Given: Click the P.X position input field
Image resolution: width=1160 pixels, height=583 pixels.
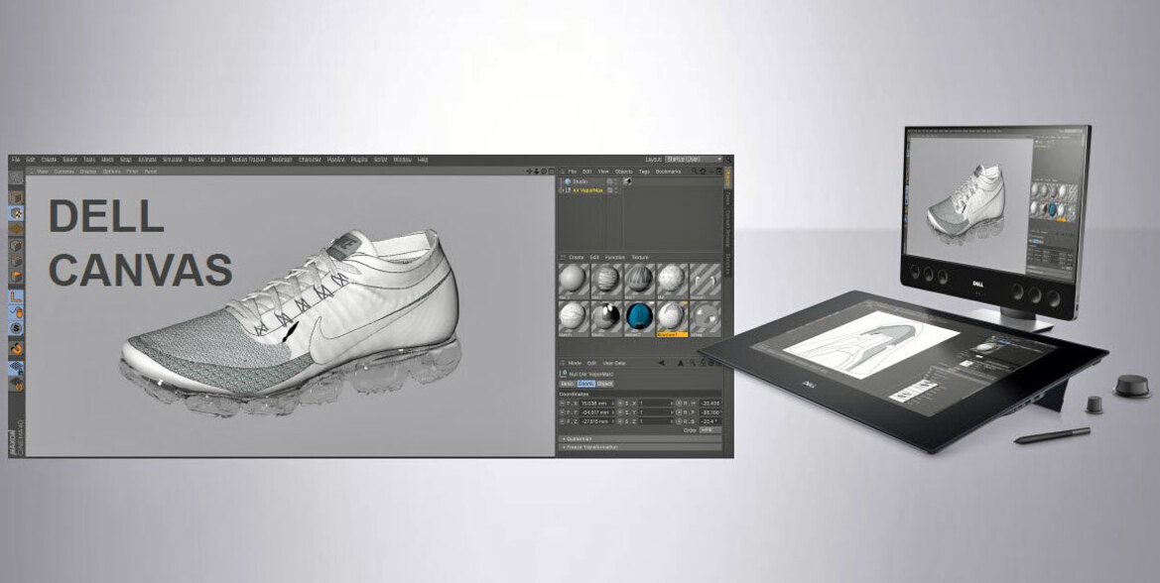Looking at the screenshot, I should 595,403.
